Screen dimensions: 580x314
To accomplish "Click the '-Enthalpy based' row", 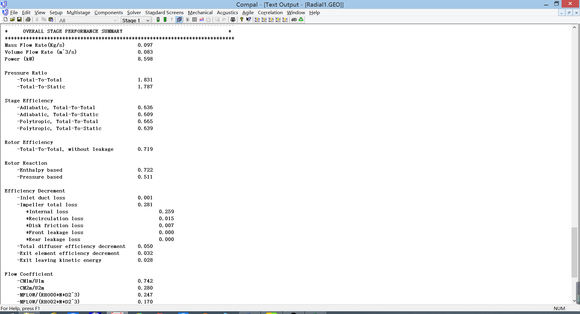I will 40,170.
